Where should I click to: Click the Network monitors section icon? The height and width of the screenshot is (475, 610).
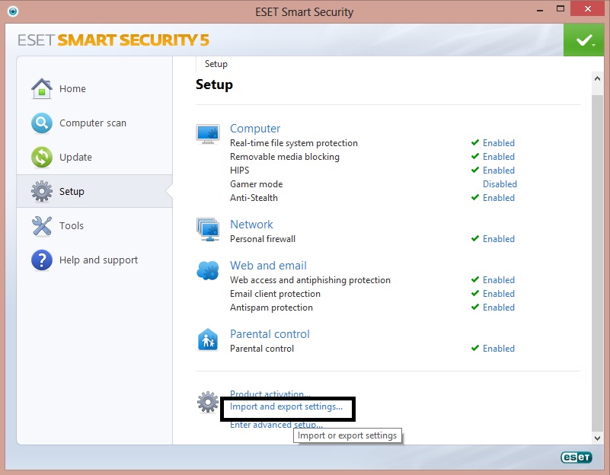pos(208,229)
